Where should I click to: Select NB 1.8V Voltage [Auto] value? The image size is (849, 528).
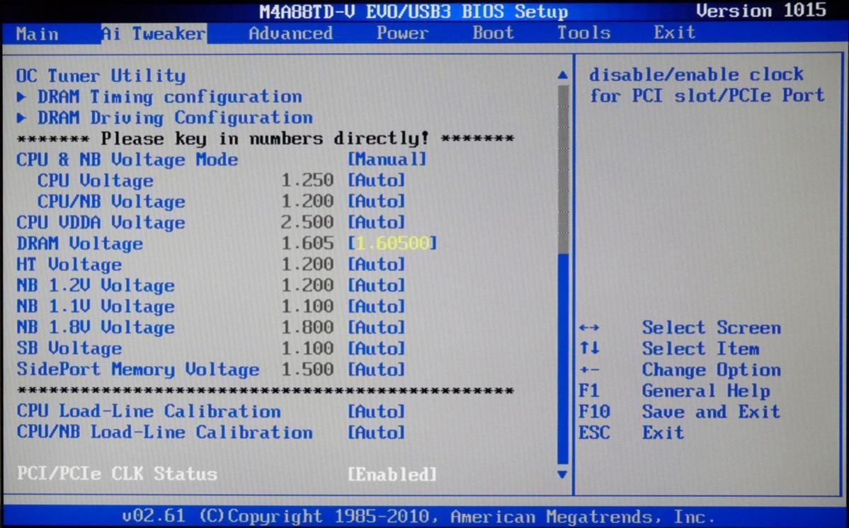pyautogui.click(x=376, y=328)
